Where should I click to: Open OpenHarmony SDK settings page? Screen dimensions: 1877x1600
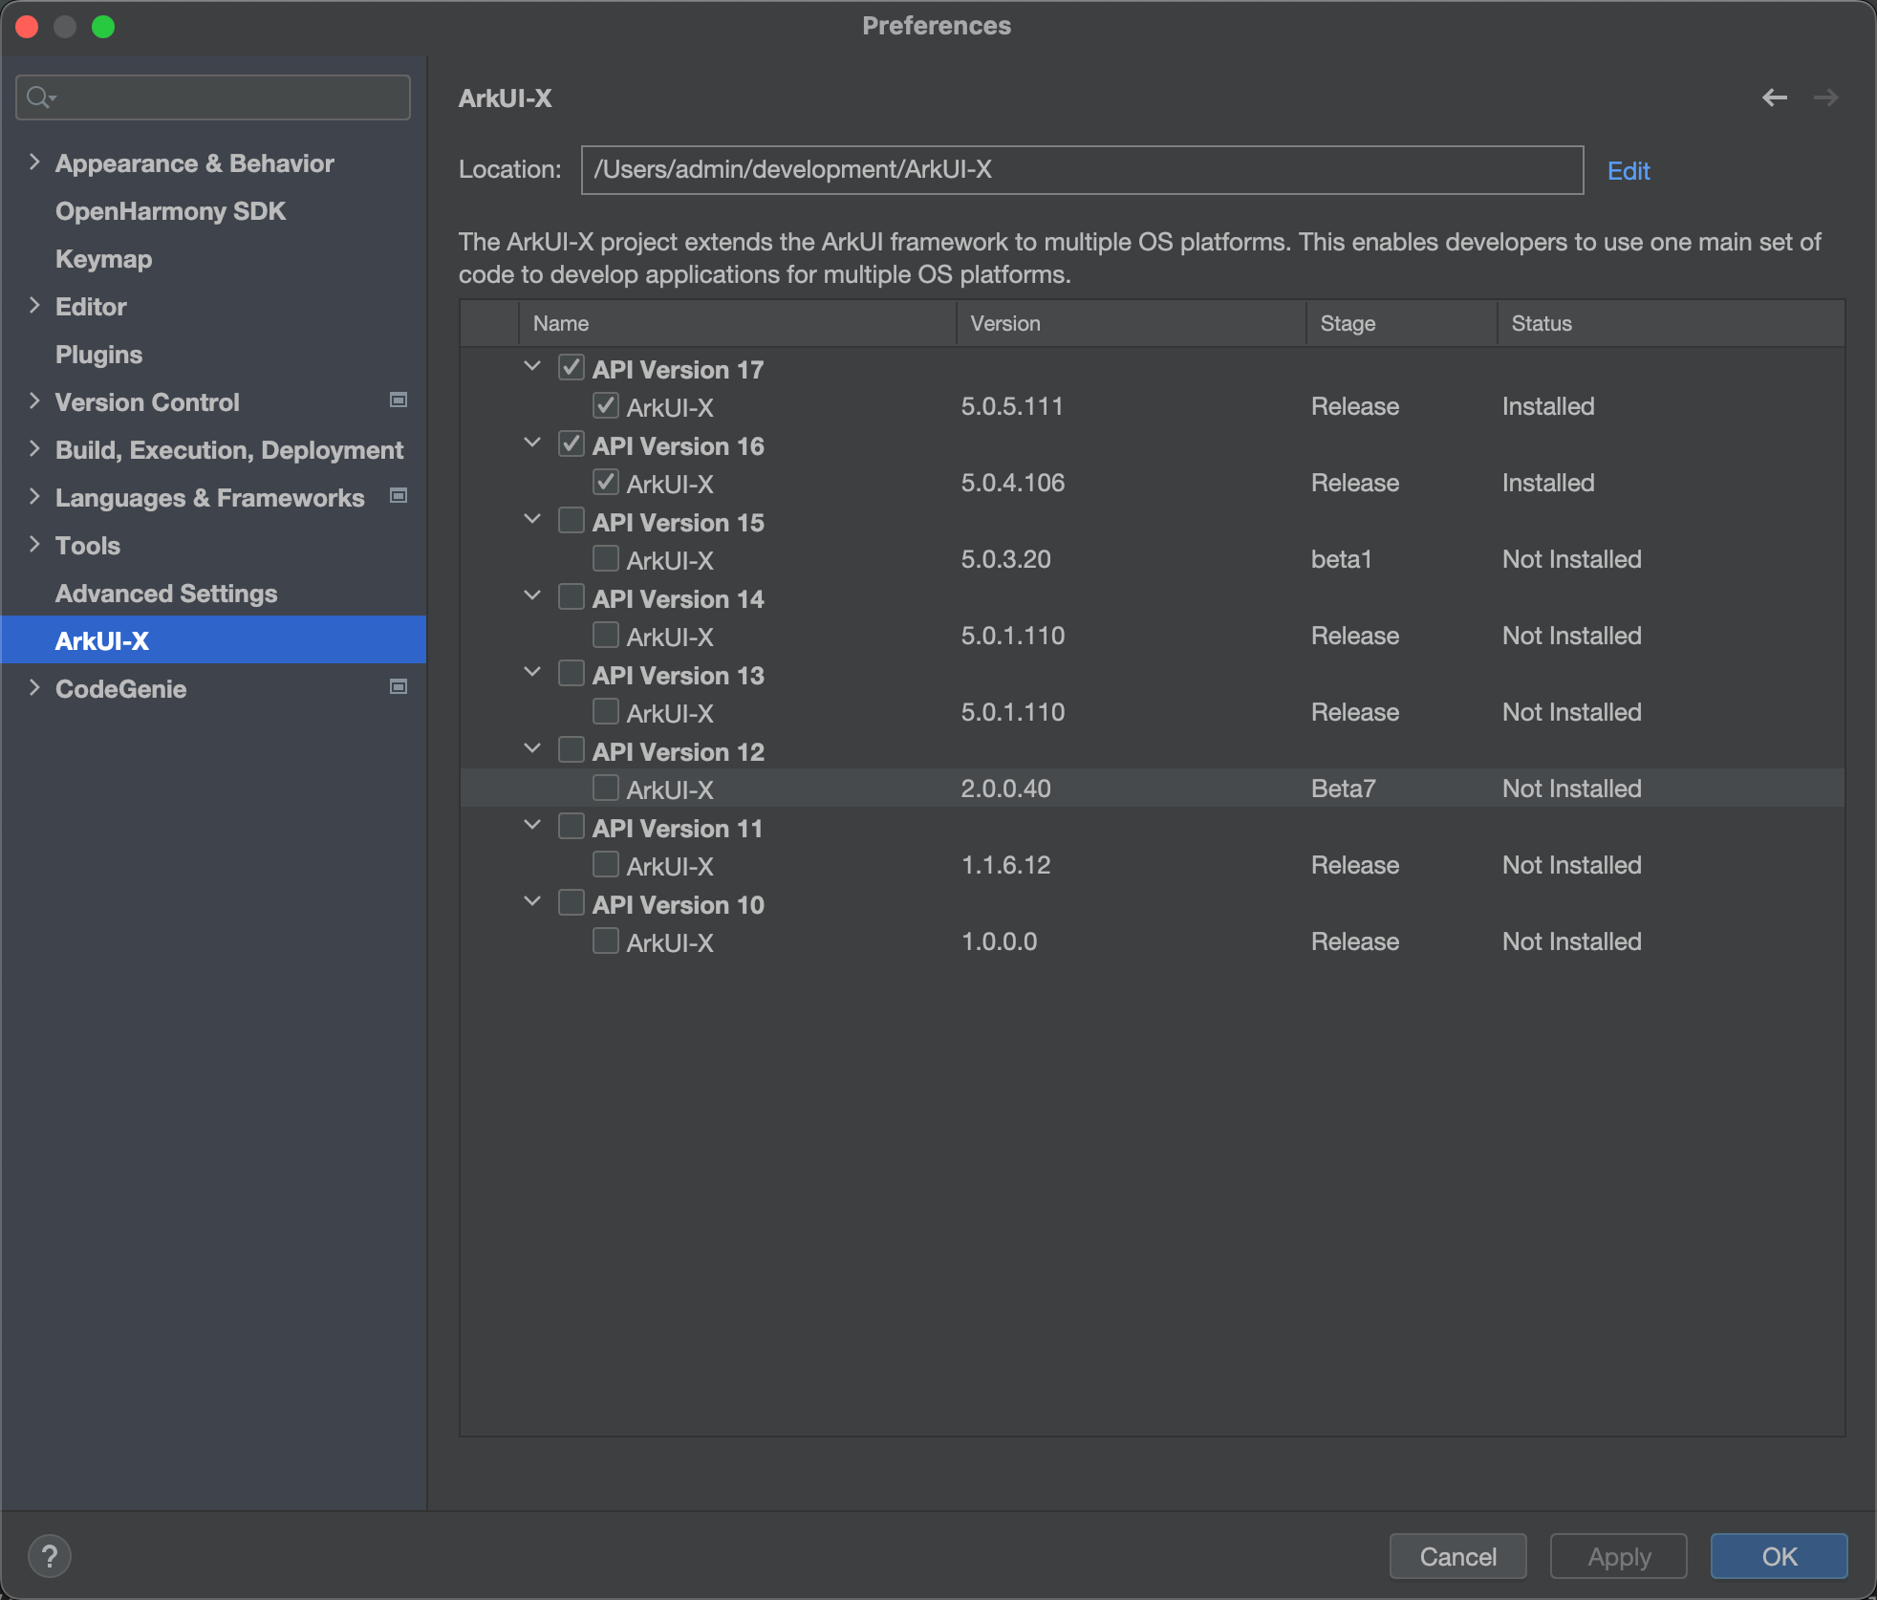point(170,211)
